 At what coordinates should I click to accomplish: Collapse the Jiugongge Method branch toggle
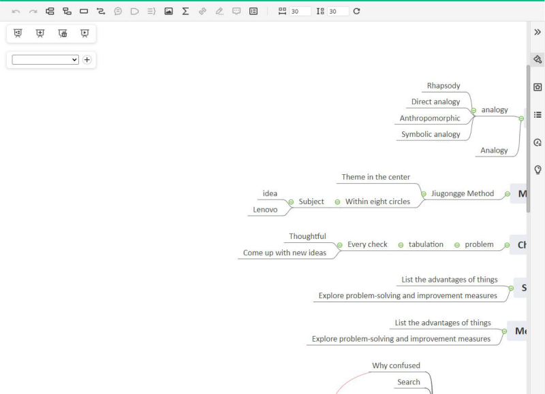tap(424, 194)
